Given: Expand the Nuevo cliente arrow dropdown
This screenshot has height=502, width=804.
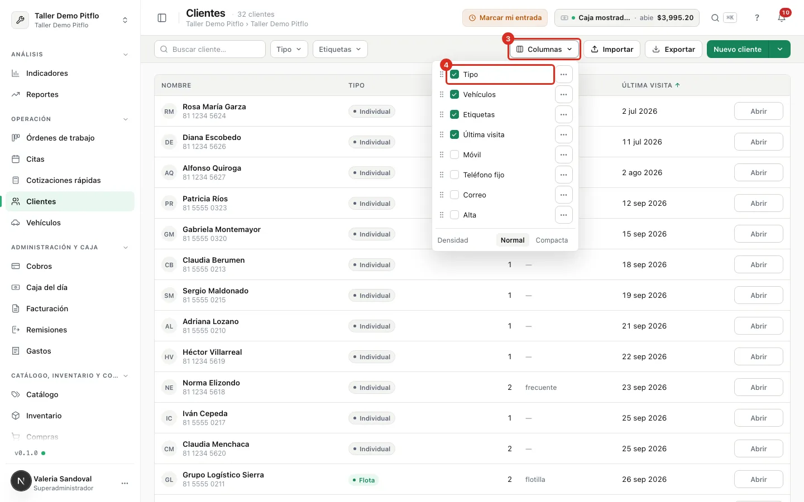Looking at the screenshot, I should pyautogui.click(x=779, y=49).
